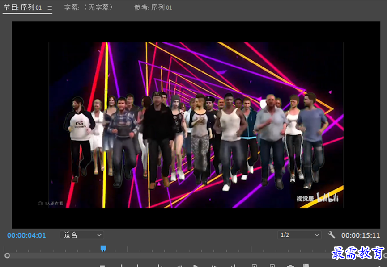Open the 1/2 playback resolution dropdown
The height and width of the screenshot is (267, 387).
click(299, 235)
